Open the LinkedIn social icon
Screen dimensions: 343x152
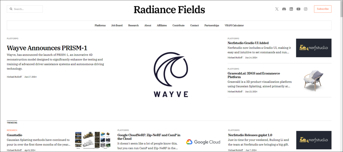click(291, 9)
